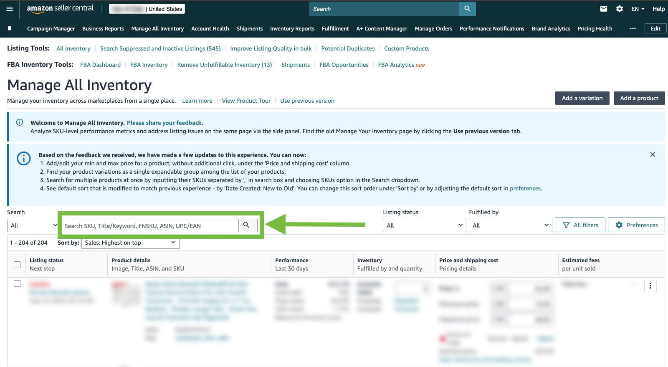The height and width of the screenshot is (367, 668).
Task: Open A+ Content Manager
Action: tap(382, 28)
